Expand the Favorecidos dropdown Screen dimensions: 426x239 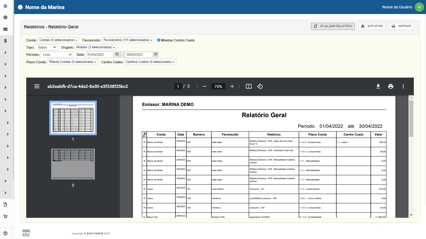(x=128, y=40)
